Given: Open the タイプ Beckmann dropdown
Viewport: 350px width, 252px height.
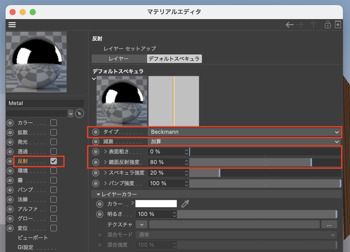Looking at the screenshot, I should pyautogui.click(x=244, y=132).
